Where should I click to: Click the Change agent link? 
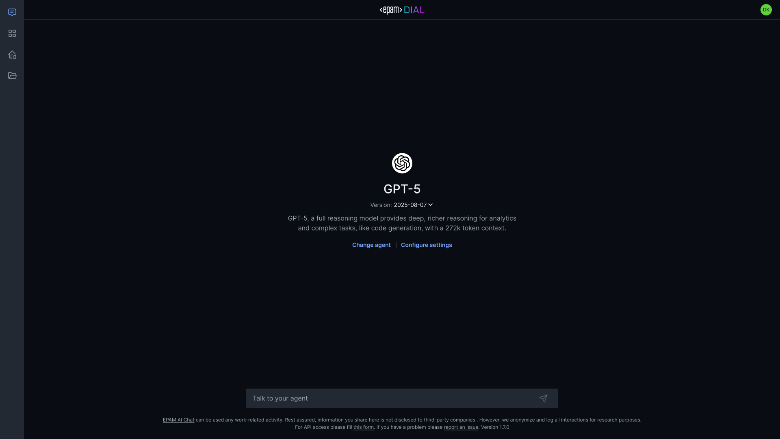(x=371, y=245)
